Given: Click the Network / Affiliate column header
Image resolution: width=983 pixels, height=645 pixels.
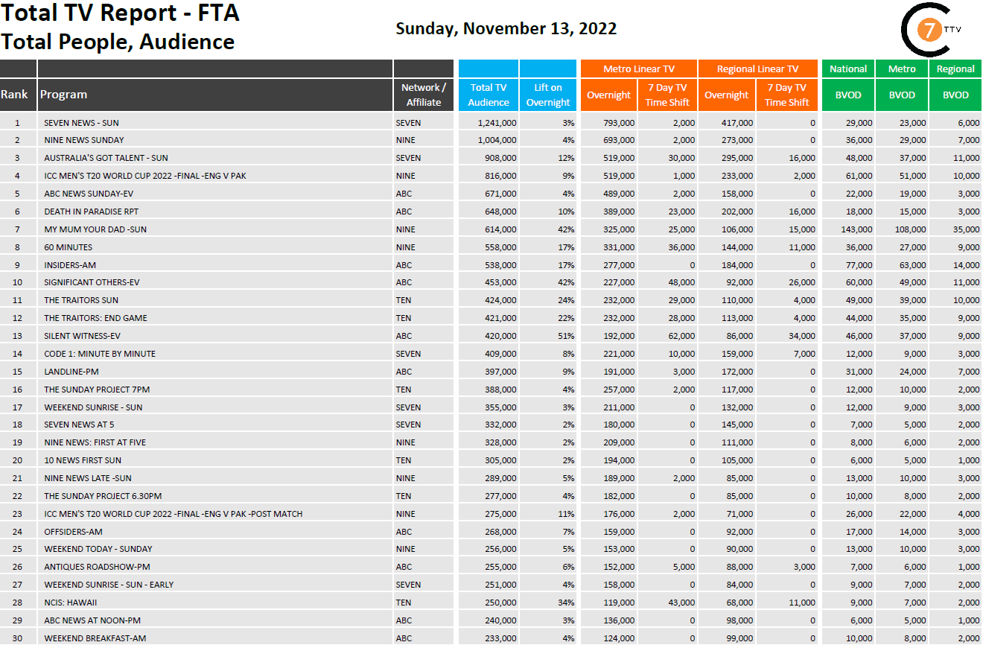Looking at the screenshot, I should [x=423, y=95].
